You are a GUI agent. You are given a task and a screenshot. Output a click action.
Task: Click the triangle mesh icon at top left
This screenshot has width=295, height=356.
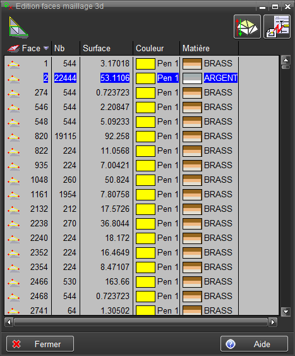click(18, 27)
